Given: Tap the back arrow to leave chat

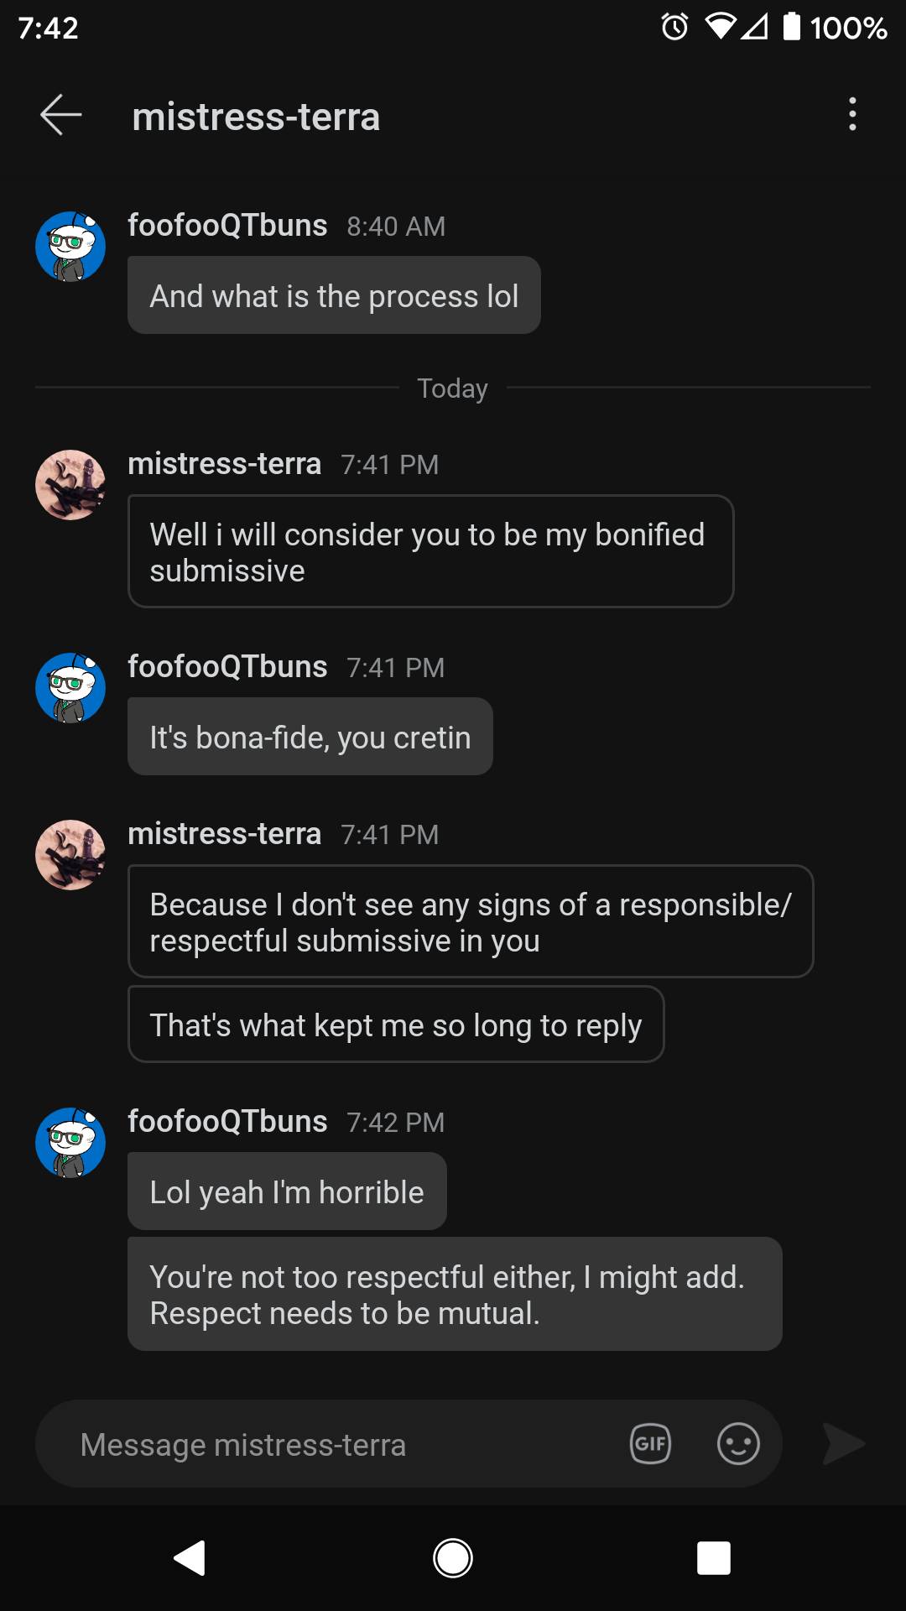Looking at the screenshot, I should [61, 115].
